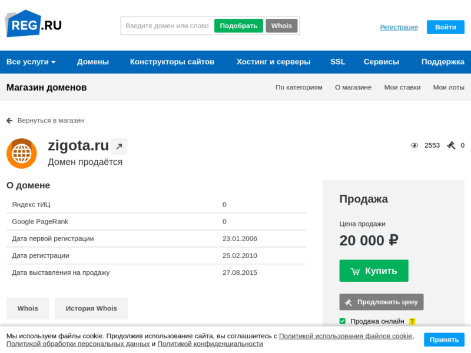The width and height of the screenshot is (471, 353).
Task: Open Конструкторы сайтов in the navigation
Action: (x=172, y=62)
